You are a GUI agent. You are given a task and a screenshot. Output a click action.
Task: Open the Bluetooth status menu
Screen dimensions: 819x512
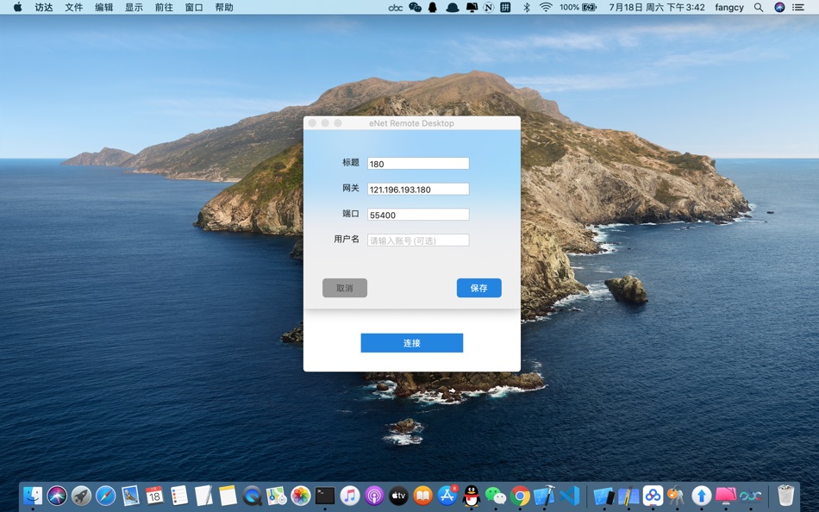526,7
